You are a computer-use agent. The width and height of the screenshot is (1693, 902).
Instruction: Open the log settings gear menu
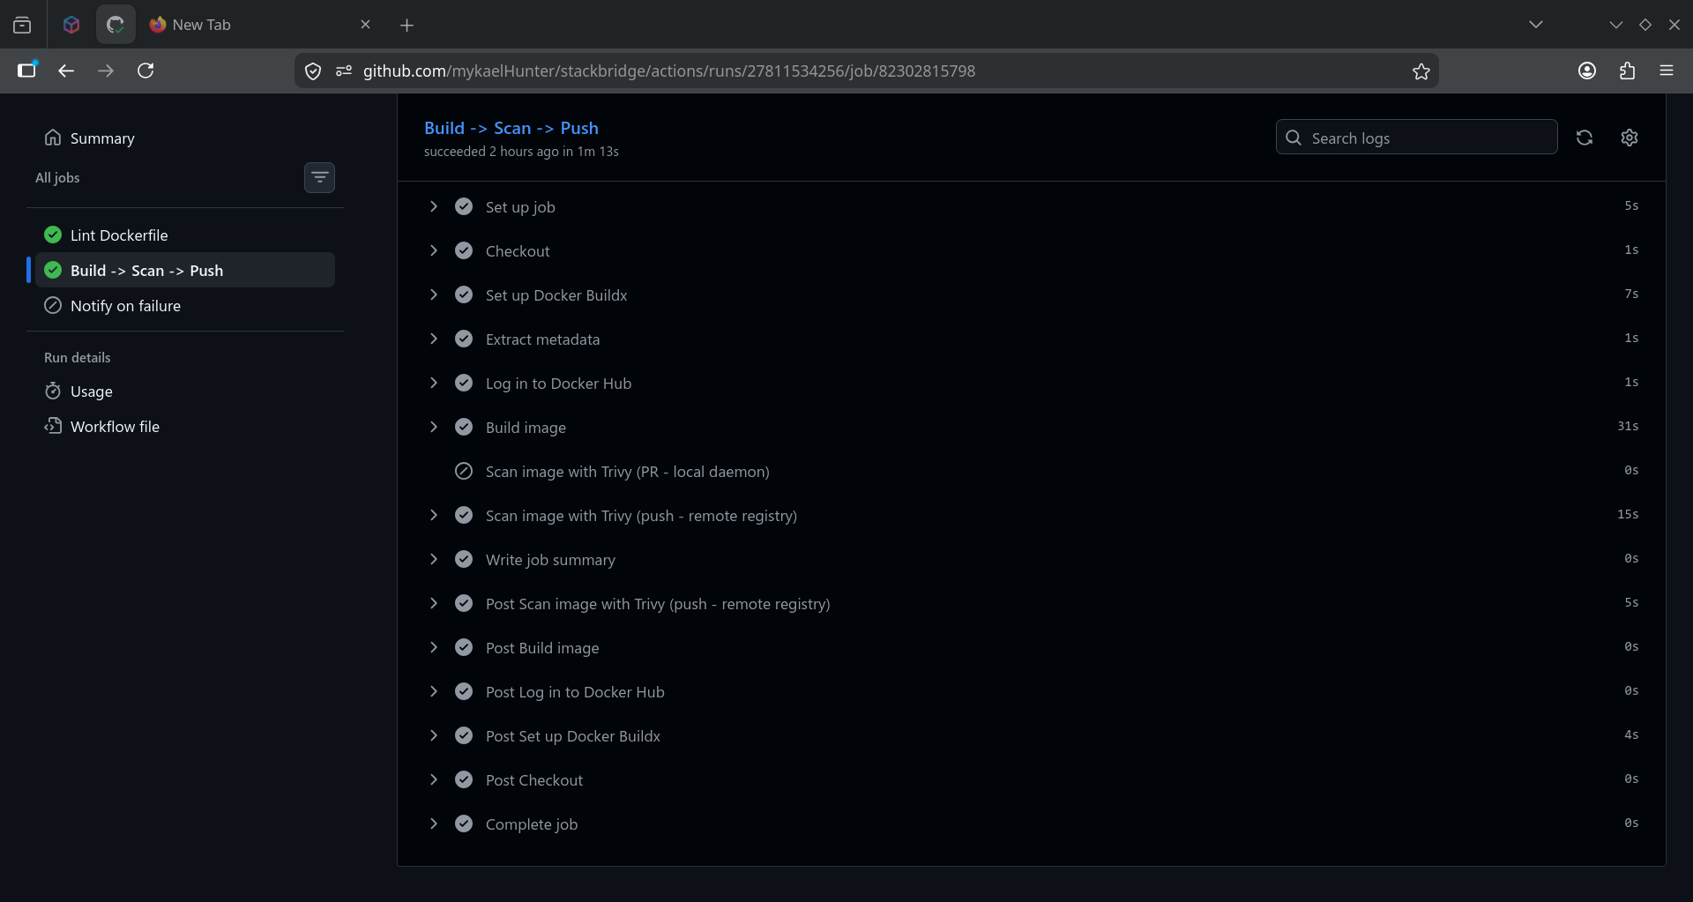pyautogui.click(x=1630, y=138)
